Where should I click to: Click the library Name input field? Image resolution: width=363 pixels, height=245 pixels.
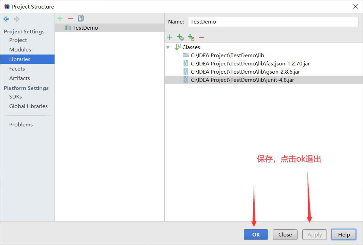click(273, 21)
